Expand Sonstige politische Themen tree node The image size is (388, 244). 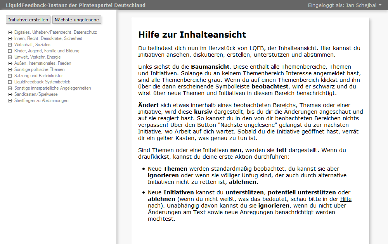[10, 69]
